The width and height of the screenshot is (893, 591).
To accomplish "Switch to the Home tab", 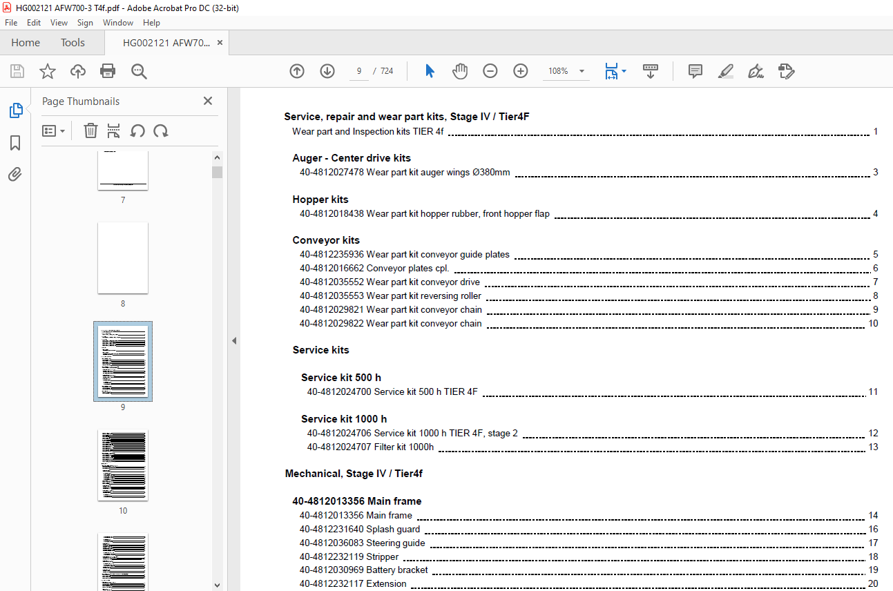I will [x=26, y=43].
